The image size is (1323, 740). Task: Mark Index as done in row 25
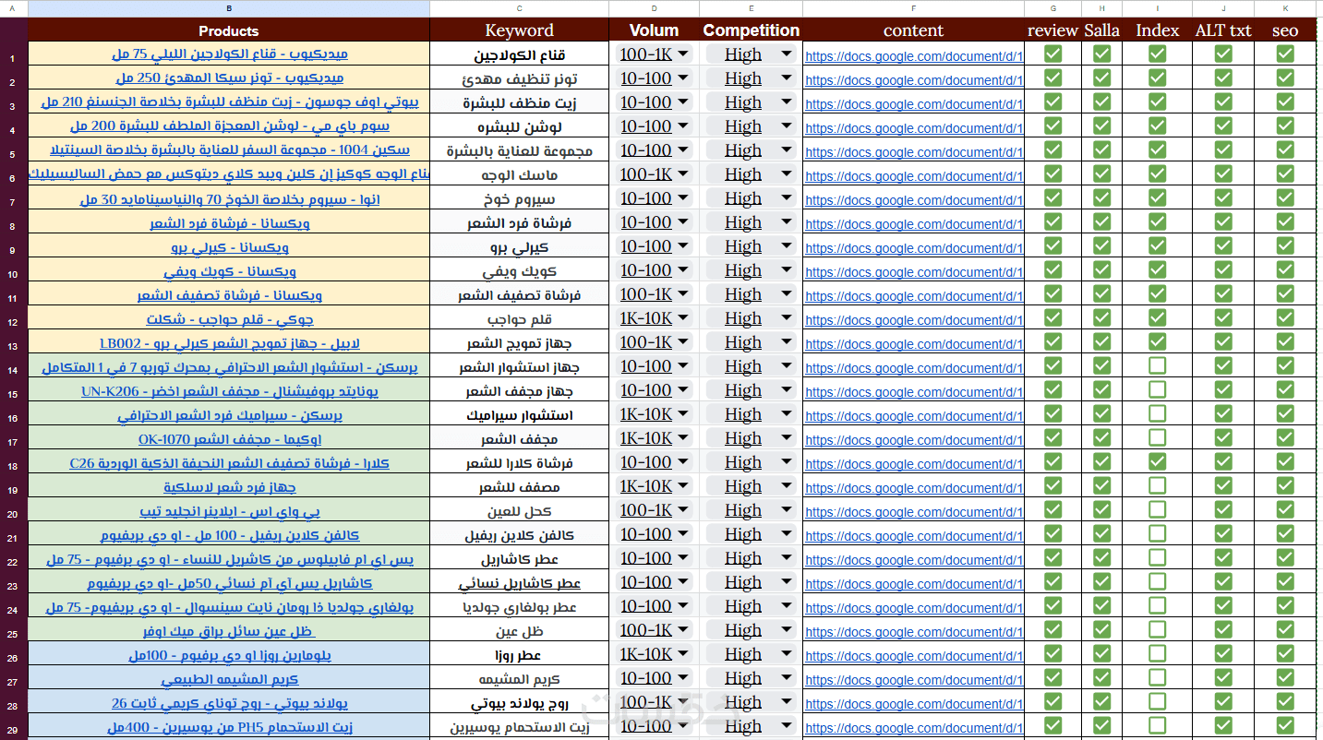tap(1157, 629)
